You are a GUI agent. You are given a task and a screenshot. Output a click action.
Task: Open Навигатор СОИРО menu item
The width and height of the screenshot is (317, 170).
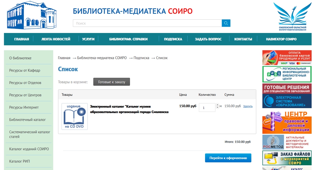[281, 39]
